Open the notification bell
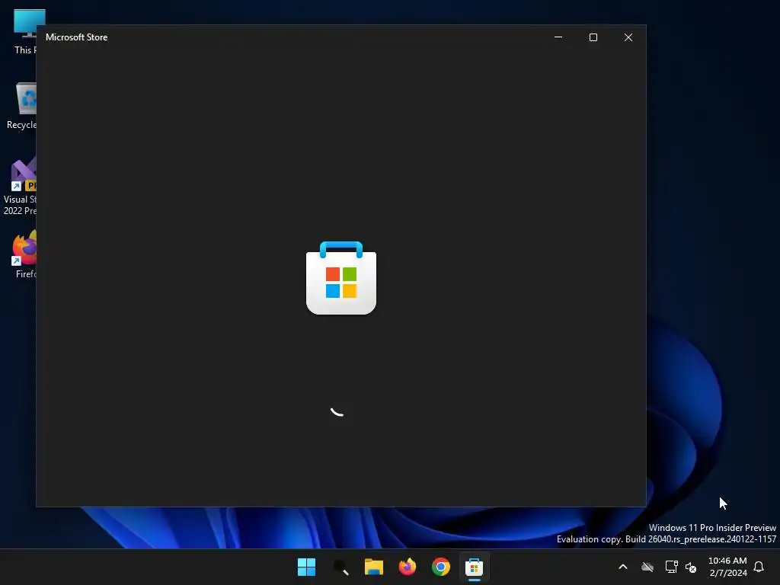 (x=759, y=567)
